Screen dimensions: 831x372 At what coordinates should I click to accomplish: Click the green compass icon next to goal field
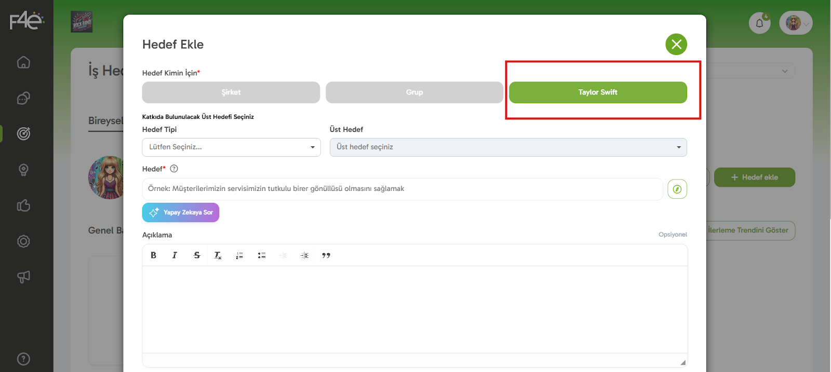(677, 189)
